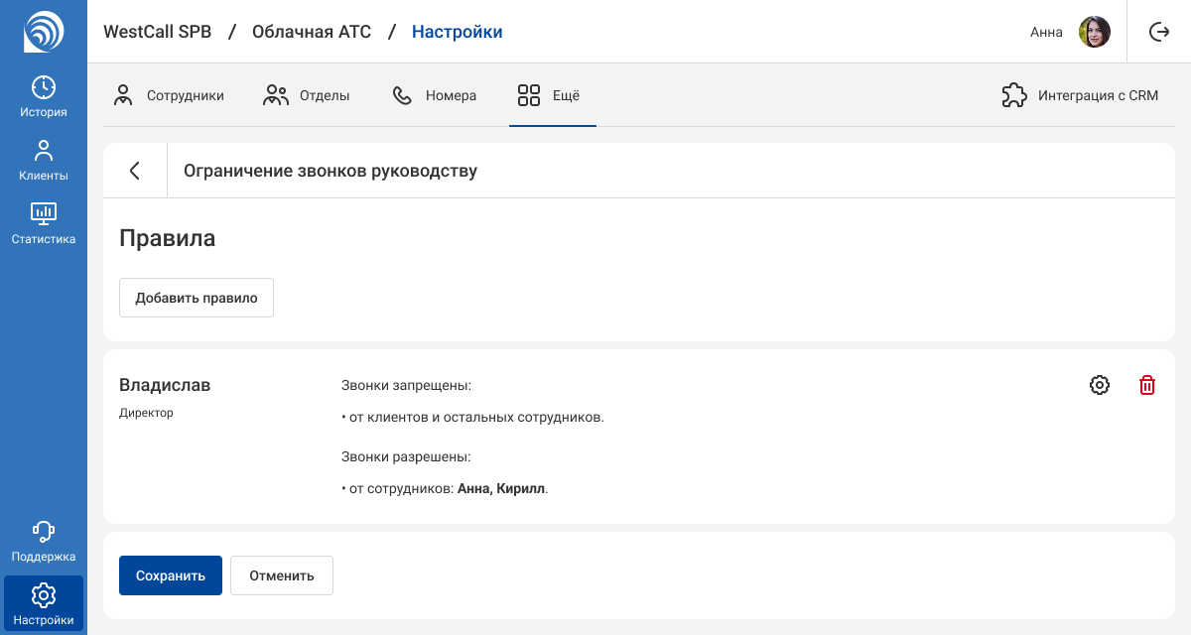The height and width of the screenshot is (635, 1191).
Task: Switch to the Номера tab
Action: [435, 96]
